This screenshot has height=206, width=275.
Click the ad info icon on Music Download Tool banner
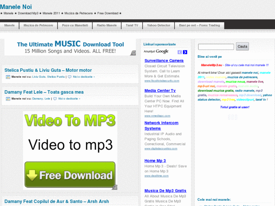[134, 53]
